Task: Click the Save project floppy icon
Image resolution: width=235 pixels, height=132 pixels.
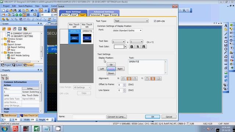Action: [x=15, y=10]
